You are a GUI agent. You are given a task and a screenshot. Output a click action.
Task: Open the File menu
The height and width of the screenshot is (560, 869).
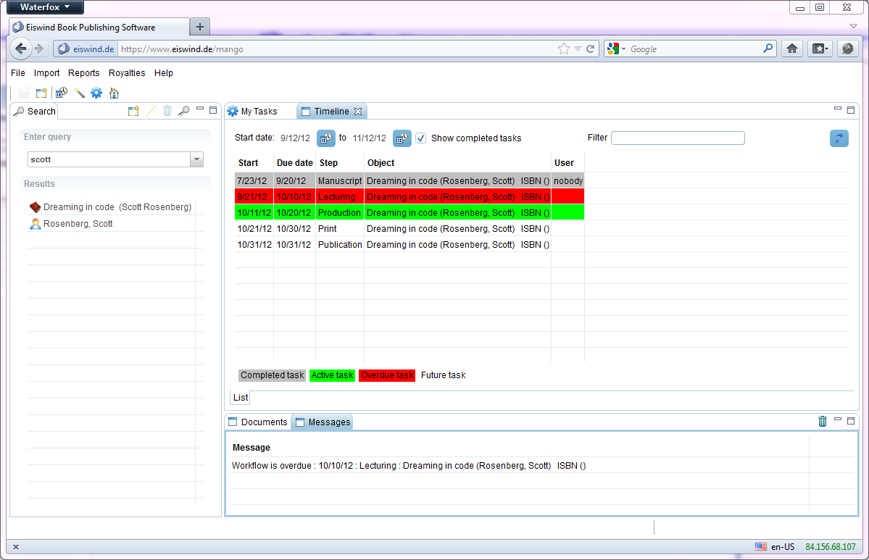point(17,72)
